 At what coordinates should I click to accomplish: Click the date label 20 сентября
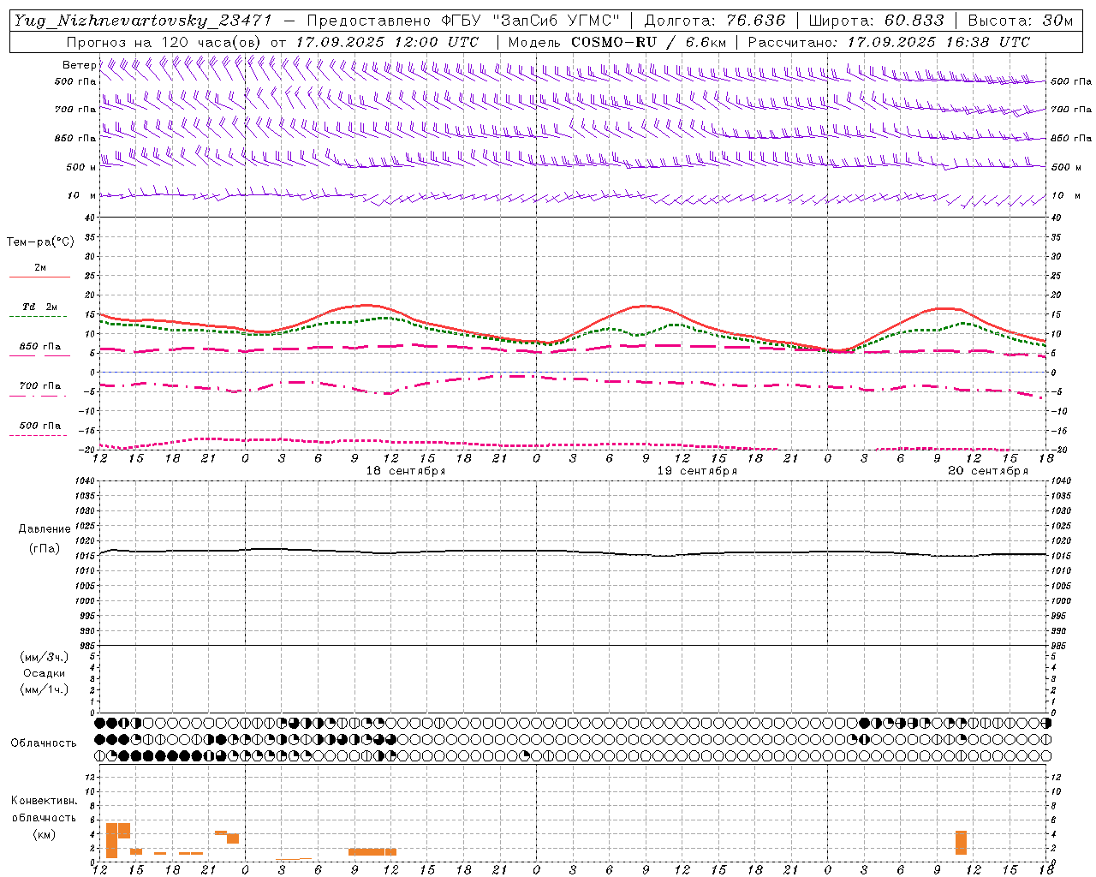click(x=988, y=471)
